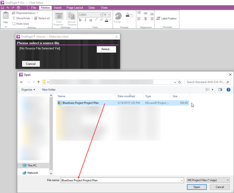Click the Copy clipboard icon
Screen dimensions: 234x193
tap(6, 15)
